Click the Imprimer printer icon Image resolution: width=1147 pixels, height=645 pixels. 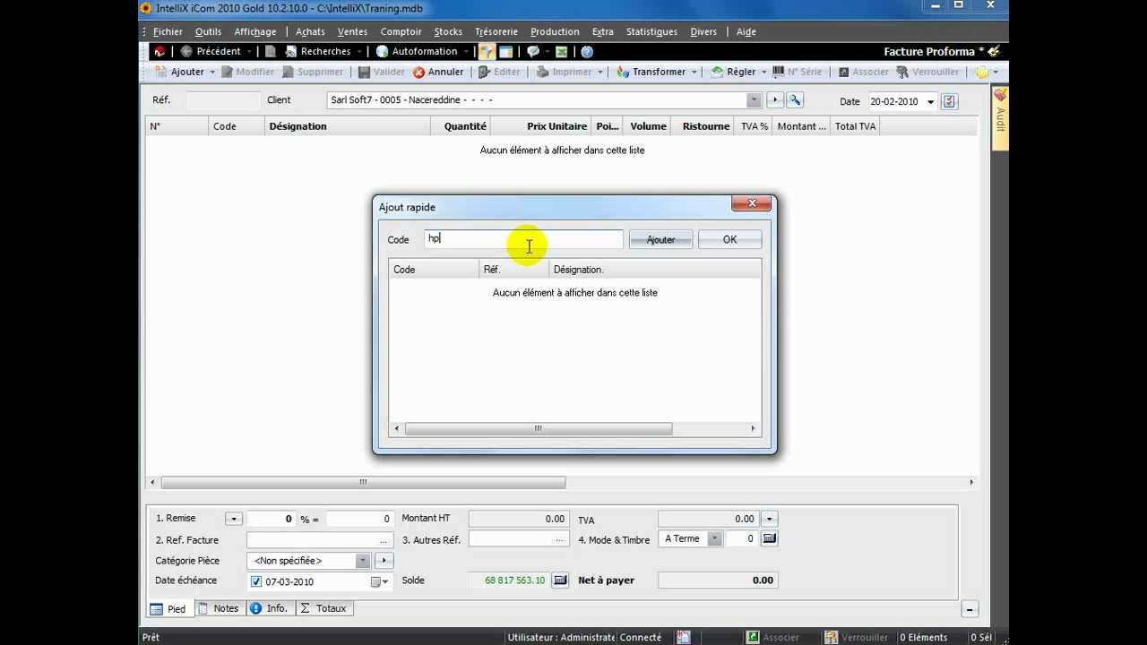pos(543,72)
